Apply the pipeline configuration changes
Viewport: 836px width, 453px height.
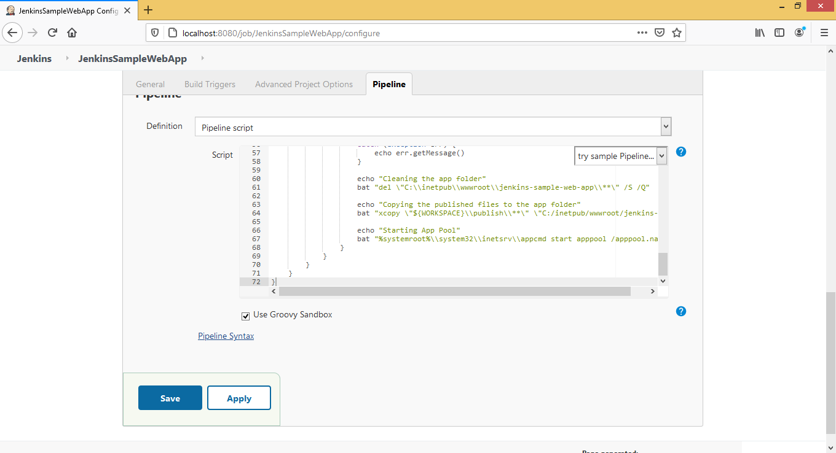point(239,398)
